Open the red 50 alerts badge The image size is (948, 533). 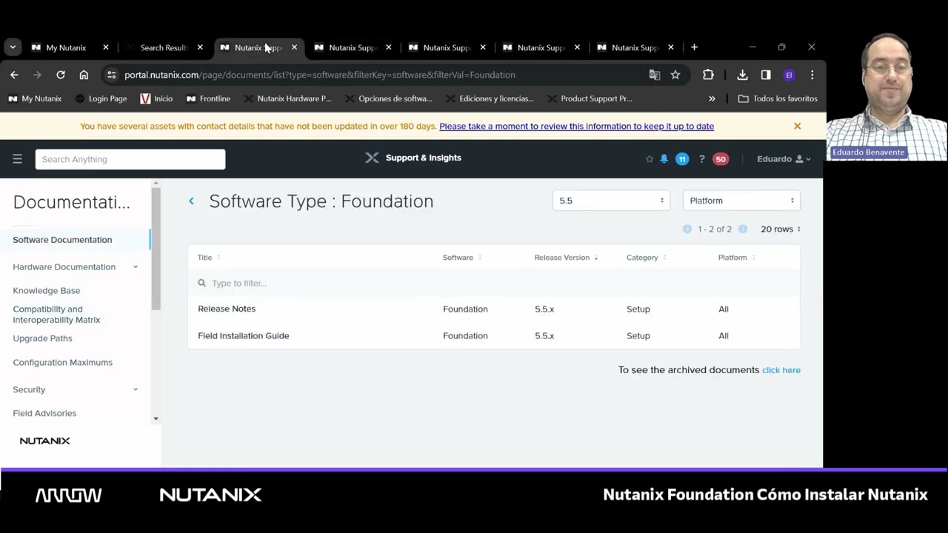coord(721,159)
